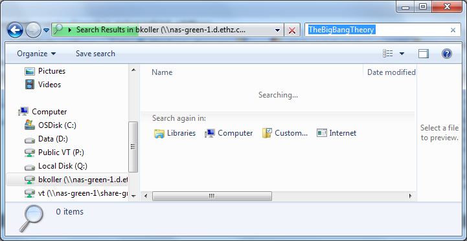The height and width of the screenshot is (241, 467).
Task: Click the horizontal scrollbar thumb
Action: [212, 196]
